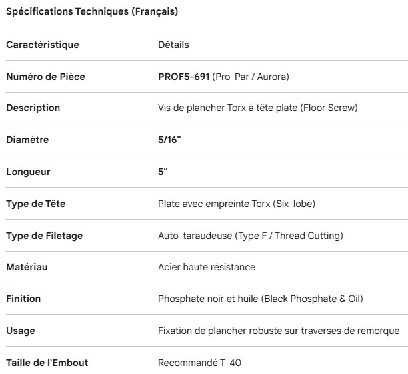Select the Type de Filetage label
This screenshot has height=374, width=408.
tap(44, 236)
